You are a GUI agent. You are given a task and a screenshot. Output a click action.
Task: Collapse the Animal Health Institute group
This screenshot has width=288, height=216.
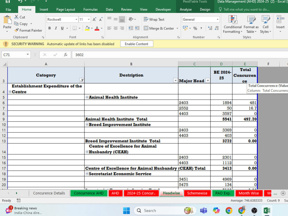point(87,97)
